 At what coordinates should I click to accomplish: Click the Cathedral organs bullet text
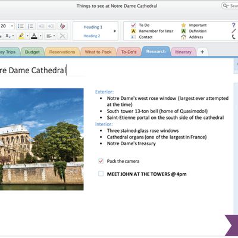(156, 137)
